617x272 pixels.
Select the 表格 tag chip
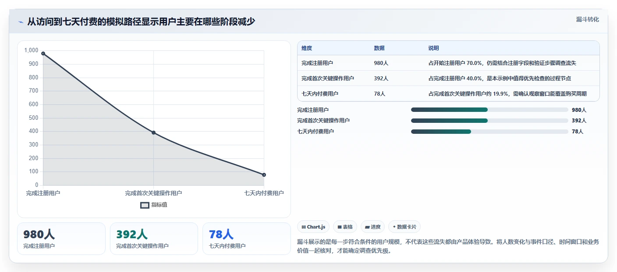(345, 227)
